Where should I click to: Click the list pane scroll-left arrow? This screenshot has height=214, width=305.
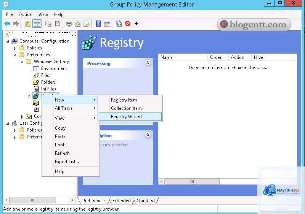(162, 181)
